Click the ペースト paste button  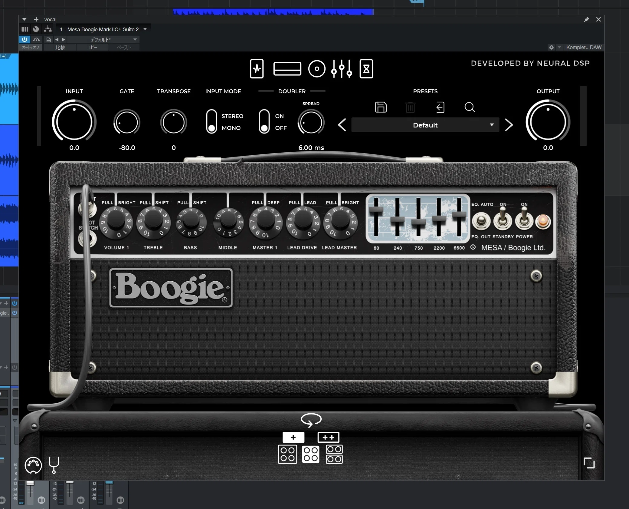click(124, 48)
